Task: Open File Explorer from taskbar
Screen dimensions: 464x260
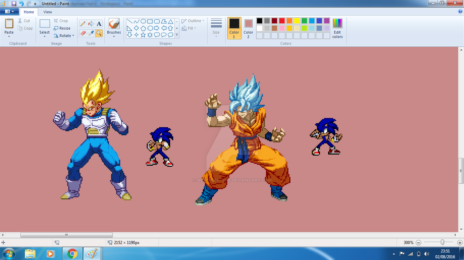Action: pos(30,254)
